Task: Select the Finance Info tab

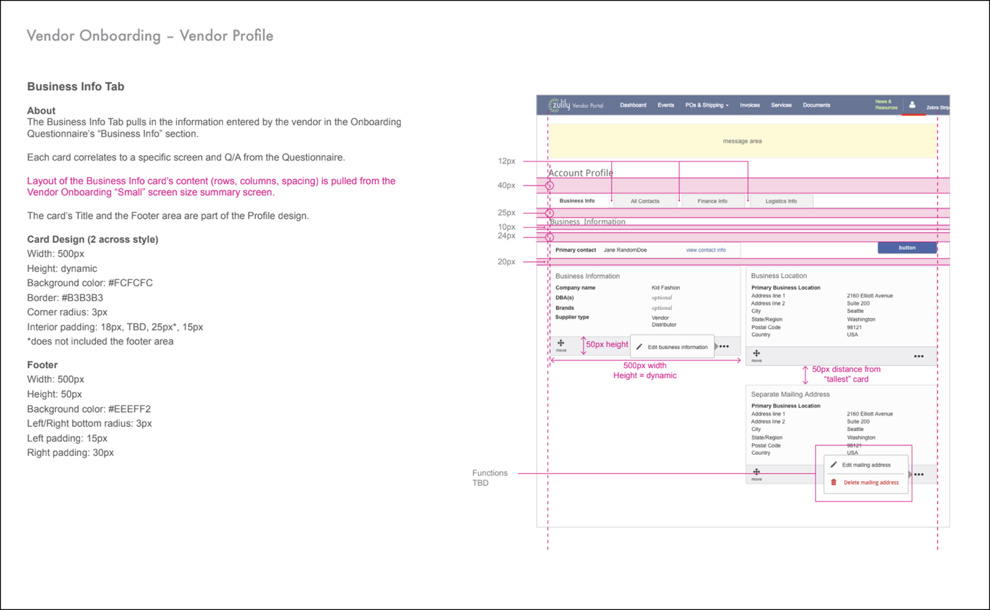Action: pyautogui.click(x=713, y=200)
